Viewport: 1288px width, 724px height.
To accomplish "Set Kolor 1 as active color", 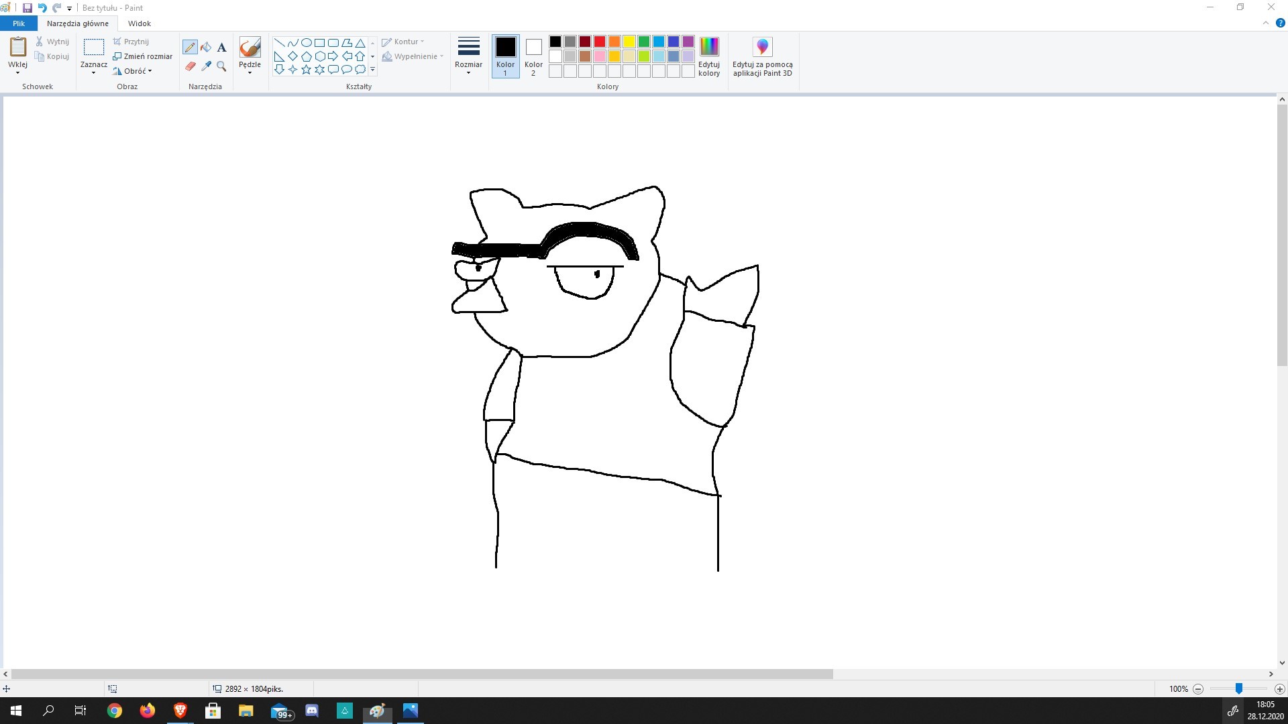I will pos(505,56).
